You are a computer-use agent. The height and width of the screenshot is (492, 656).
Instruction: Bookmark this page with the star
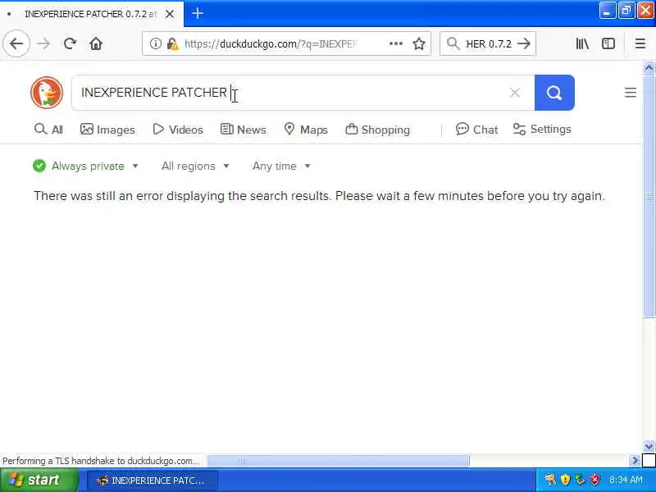coord(419,43)
